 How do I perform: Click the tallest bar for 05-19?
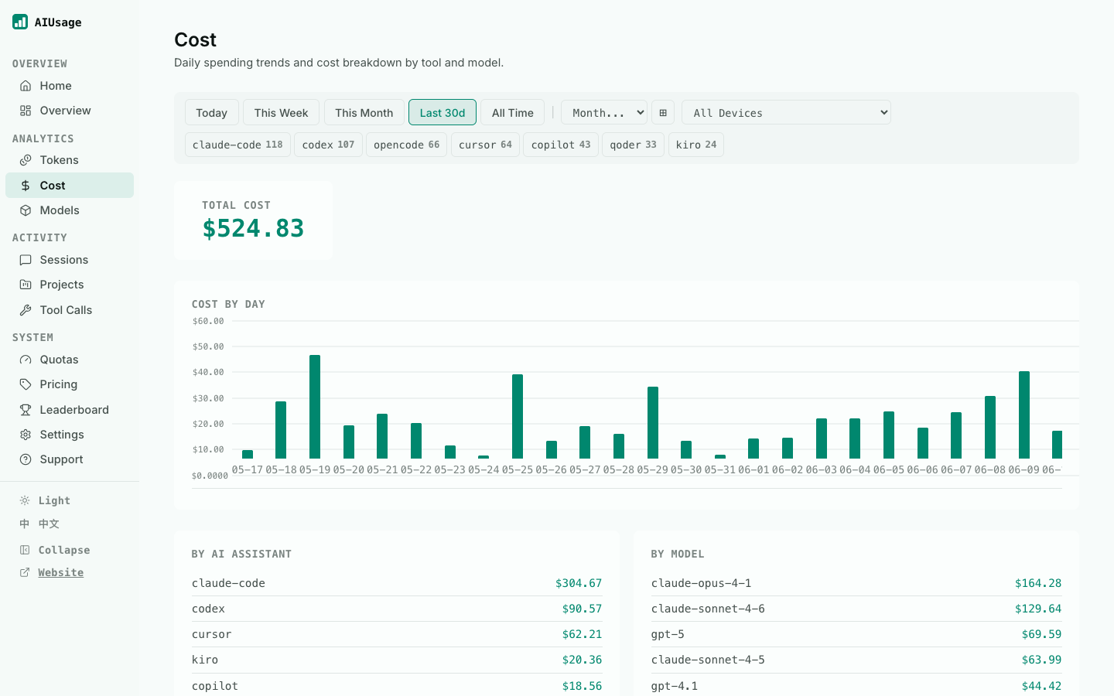coord(315,407)
